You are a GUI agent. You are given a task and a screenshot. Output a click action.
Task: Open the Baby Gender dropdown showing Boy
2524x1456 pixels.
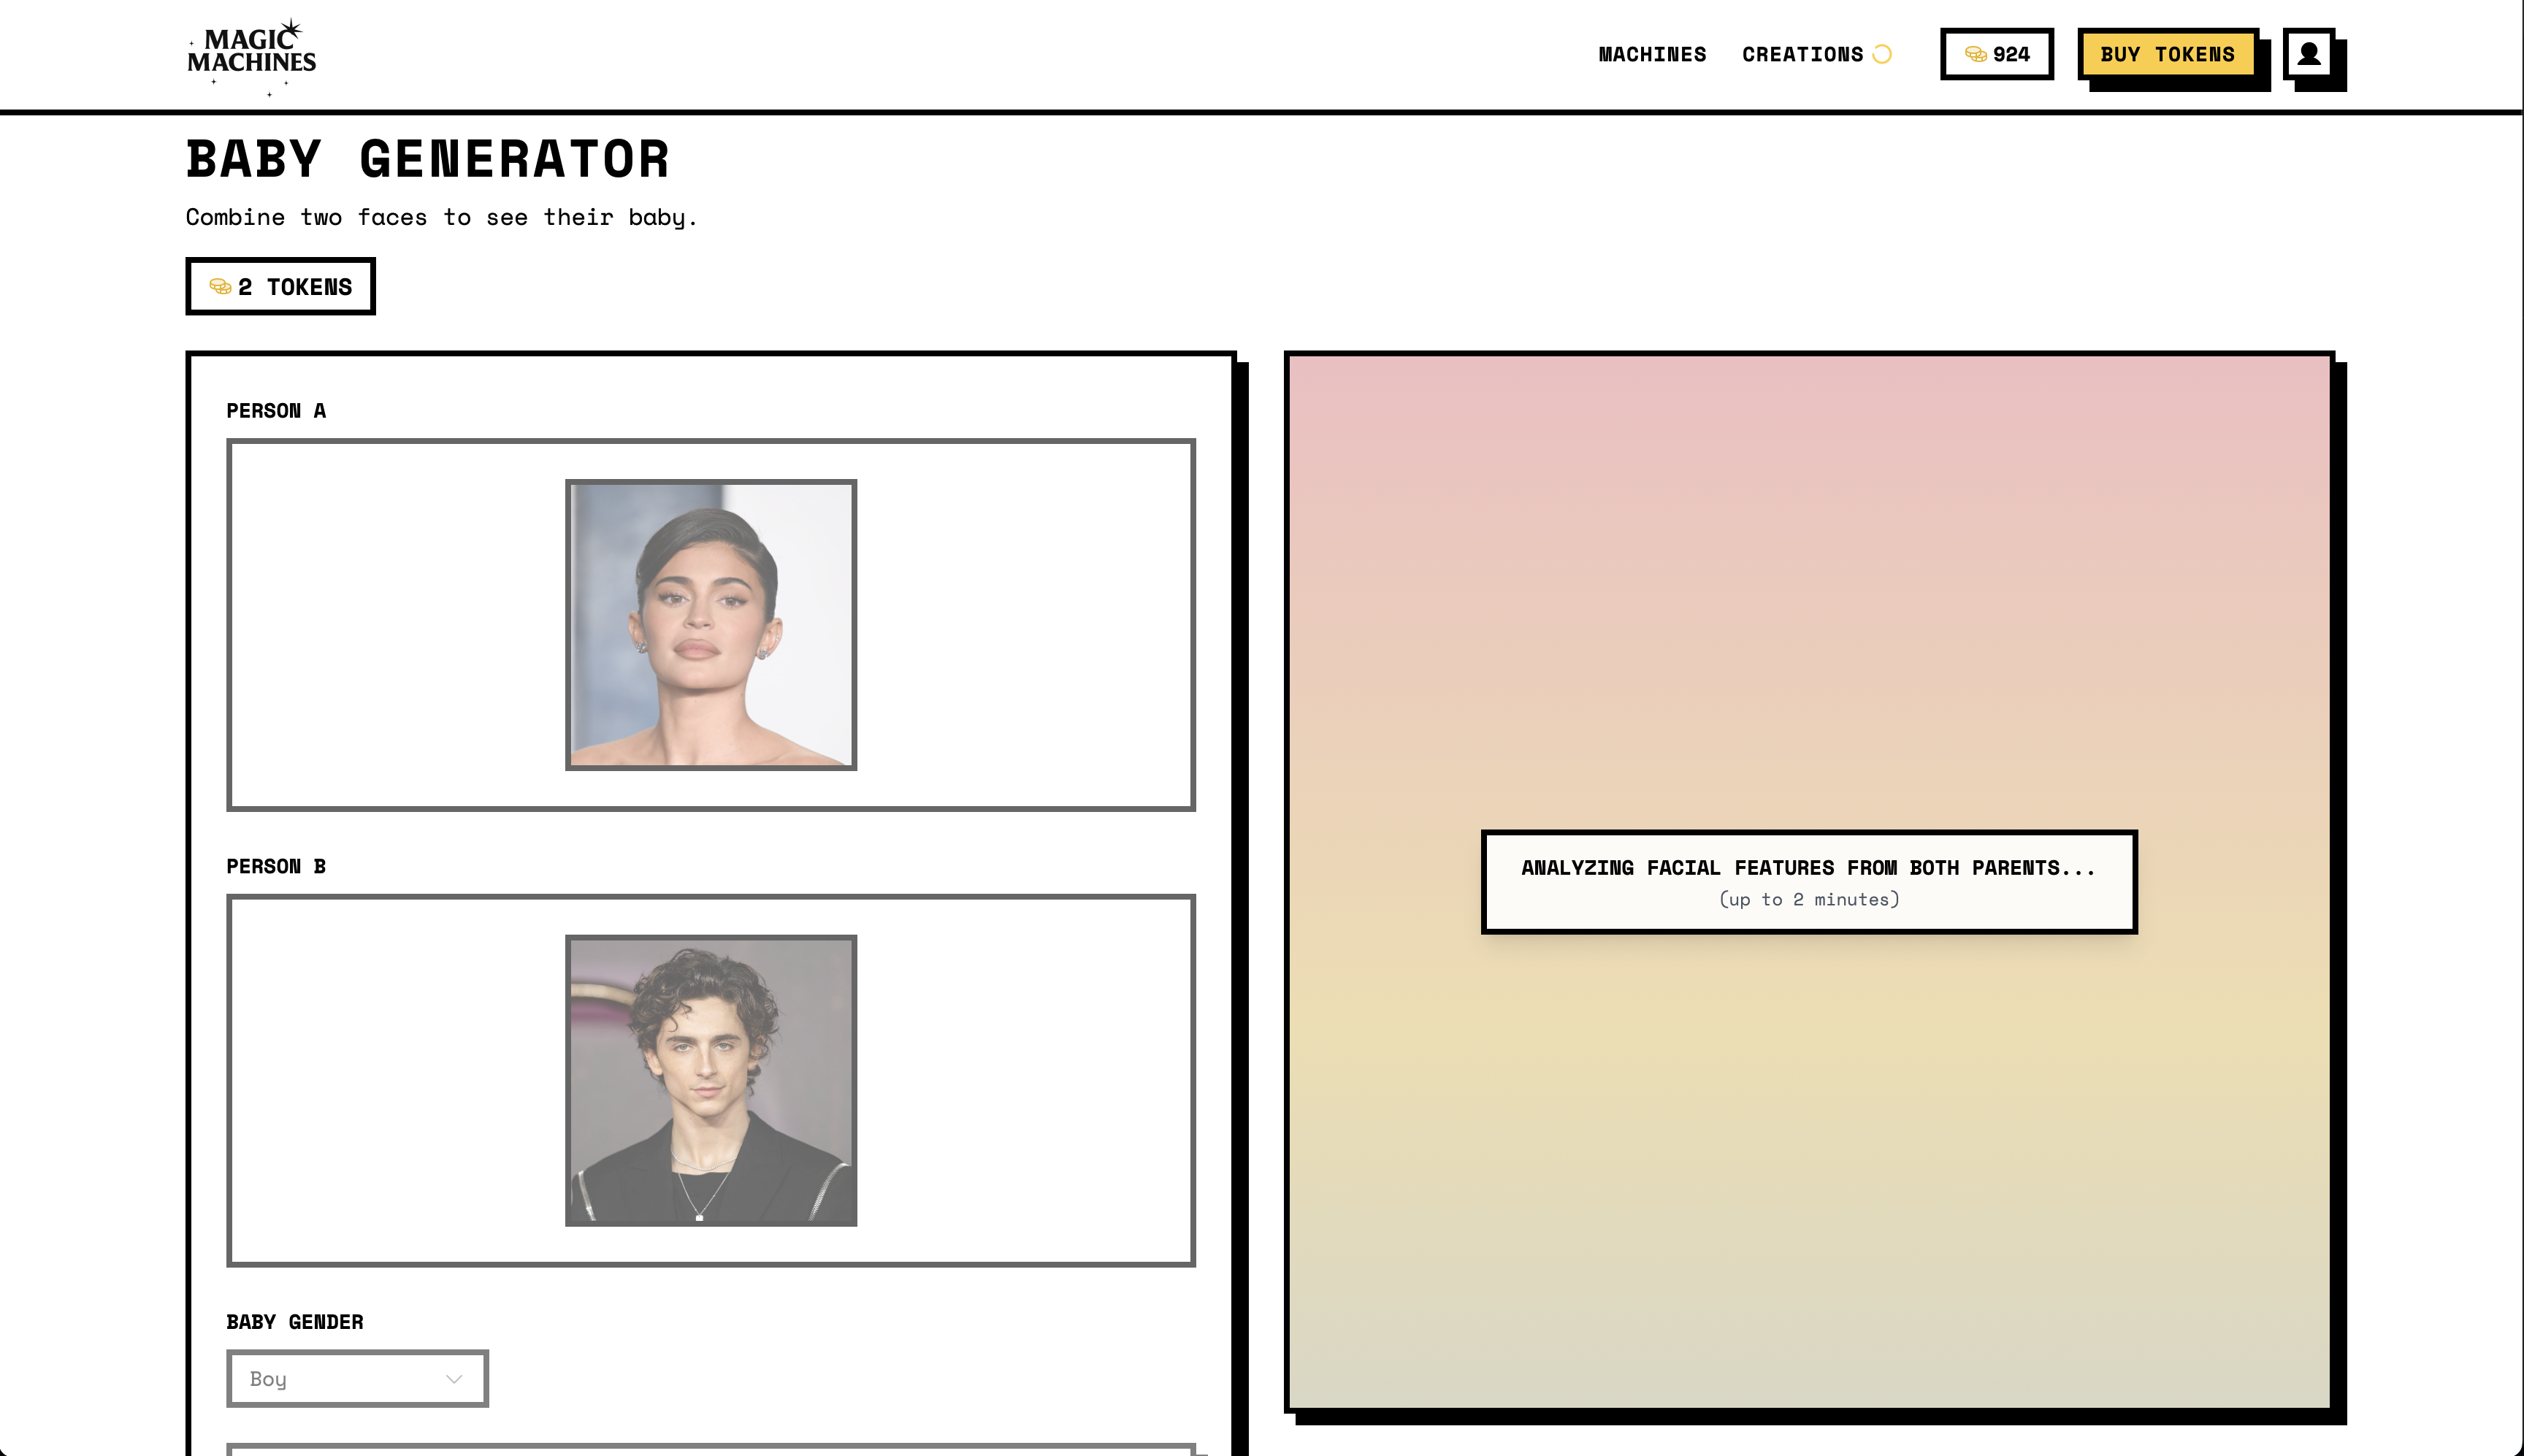[x=357, y=1378]
